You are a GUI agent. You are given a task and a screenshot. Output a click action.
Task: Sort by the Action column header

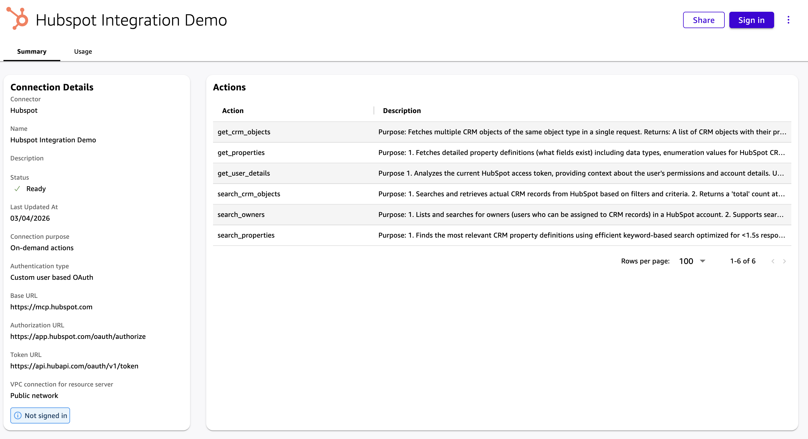coord(232,111)
